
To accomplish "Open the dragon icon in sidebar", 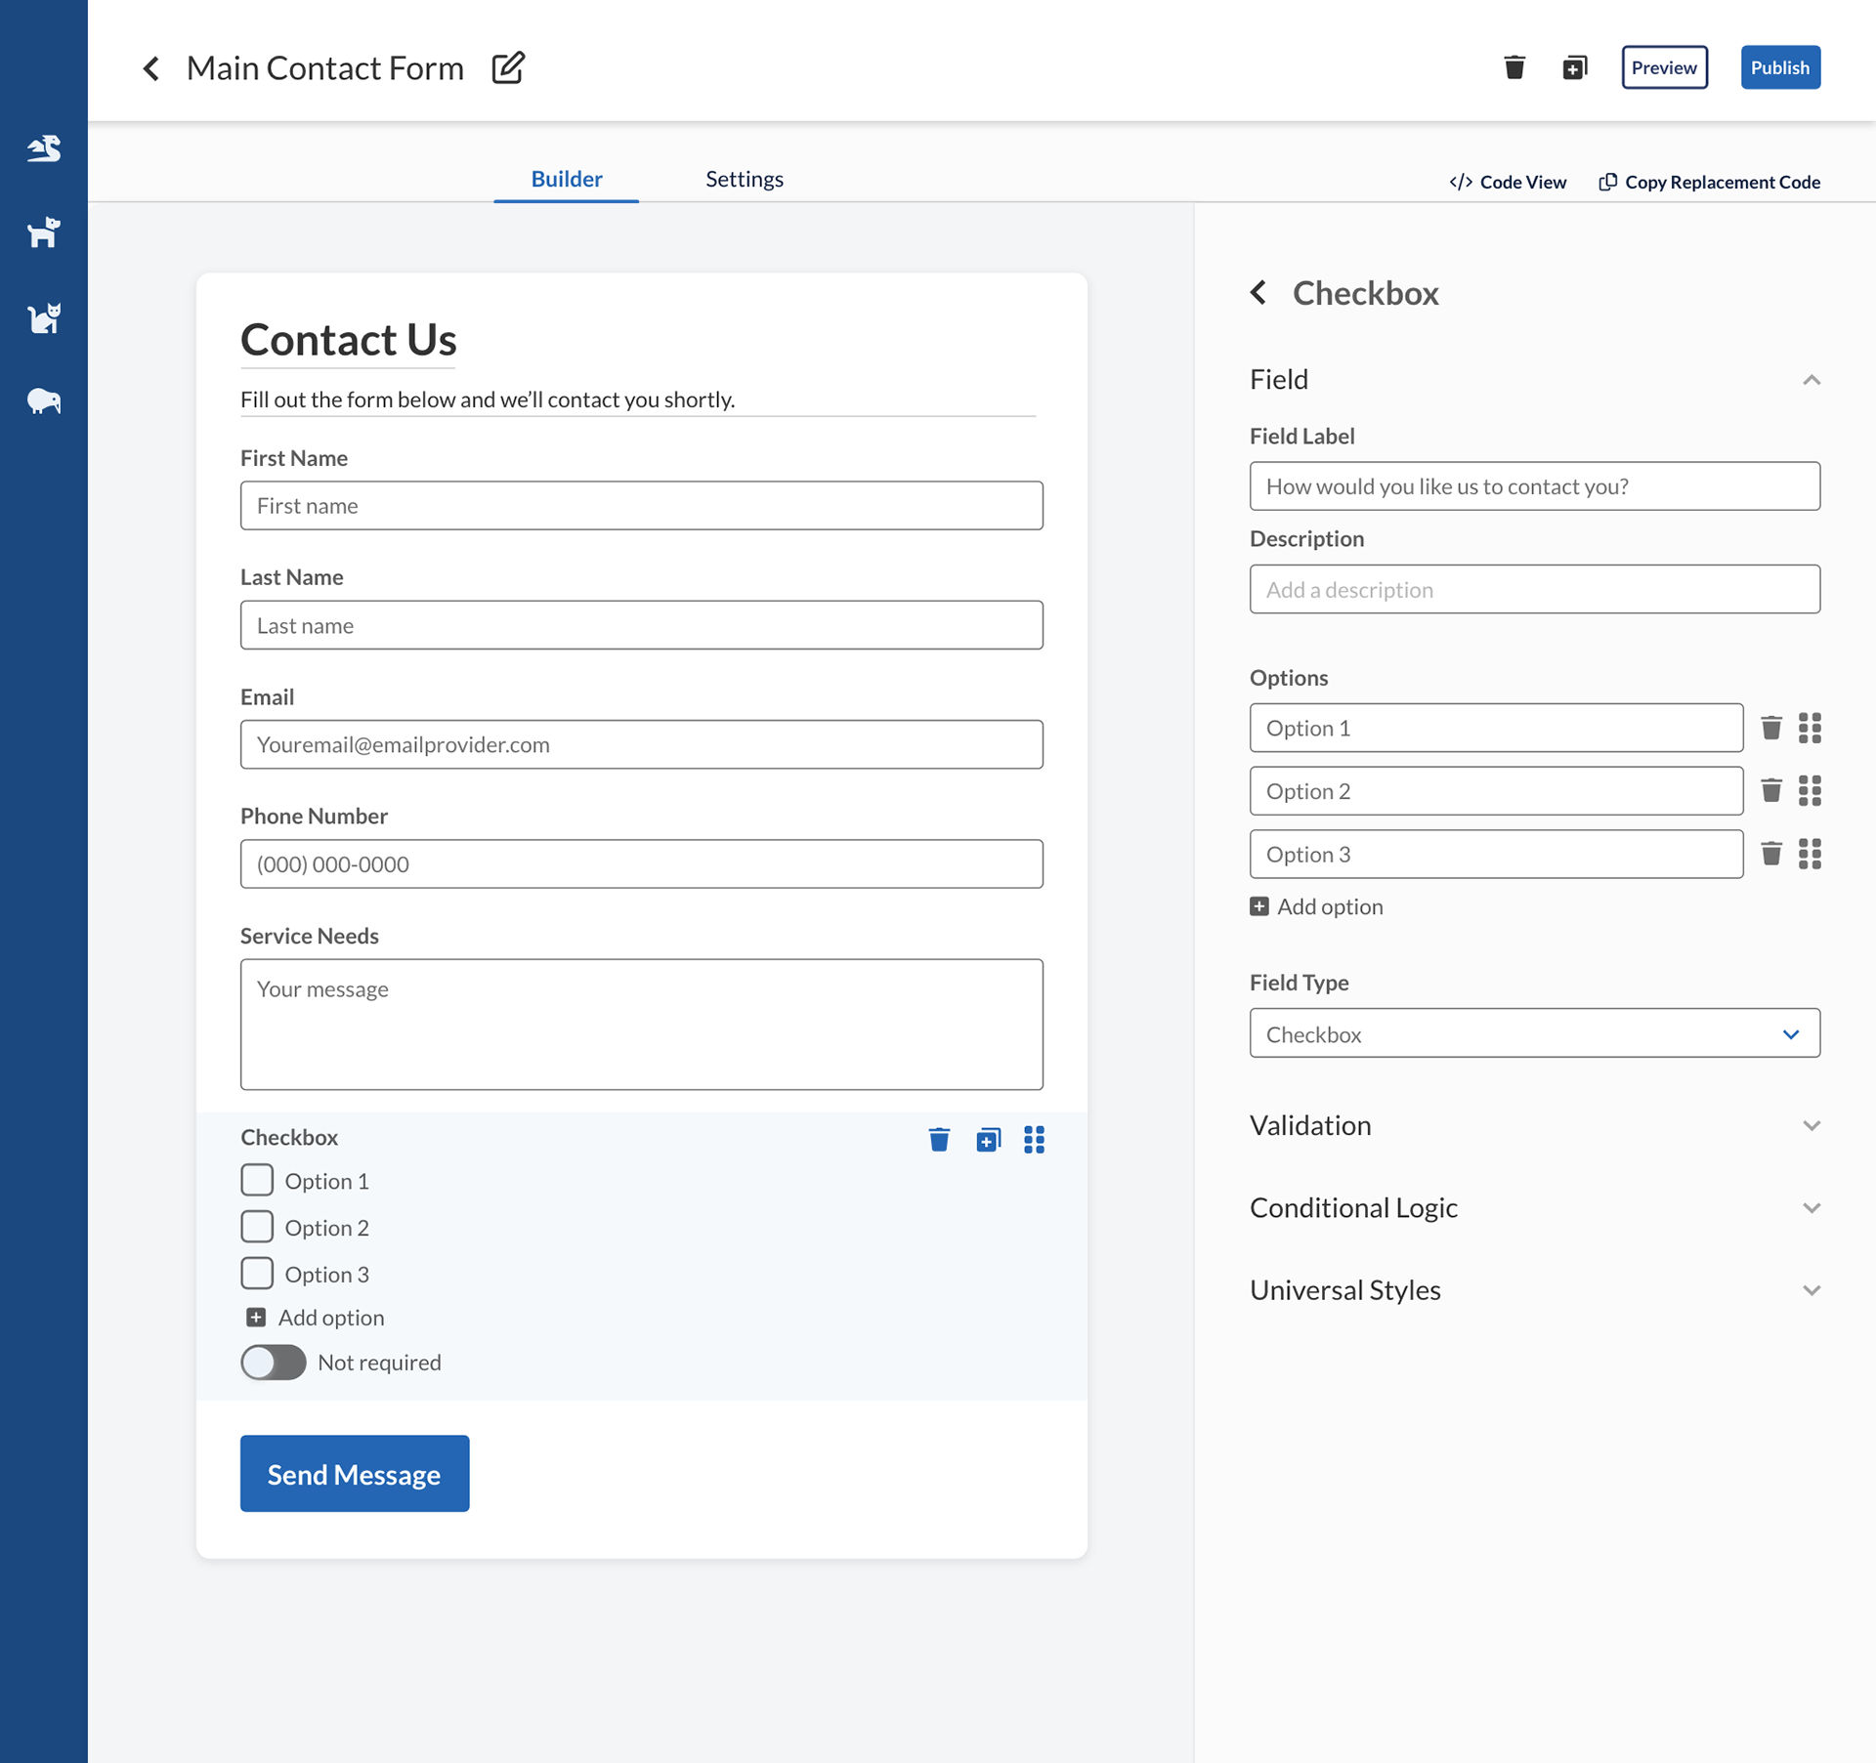I will [x=44, y=148].
